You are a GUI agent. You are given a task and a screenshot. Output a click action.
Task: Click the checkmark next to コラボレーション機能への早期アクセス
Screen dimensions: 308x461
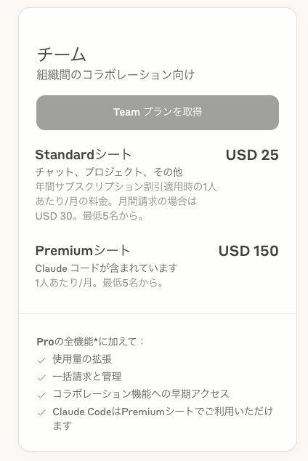pyautogui.click(x=41, y=395)
